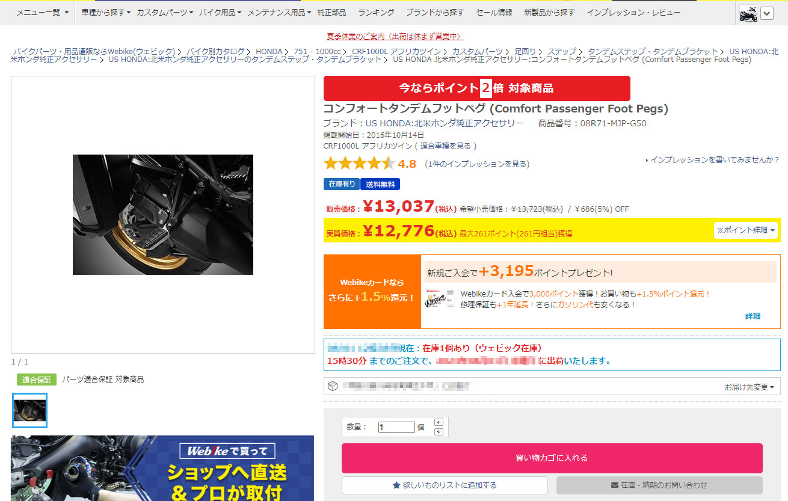
Task: Open the dropdown arrow beside motorcycle icon
Action: pos(766,13)
